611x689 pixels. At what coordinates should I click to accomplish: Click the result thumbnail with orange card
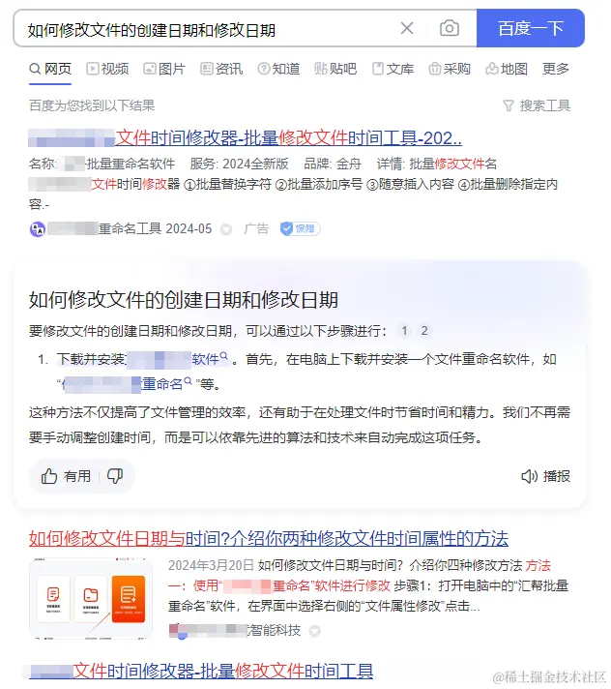tap(91, 598)
